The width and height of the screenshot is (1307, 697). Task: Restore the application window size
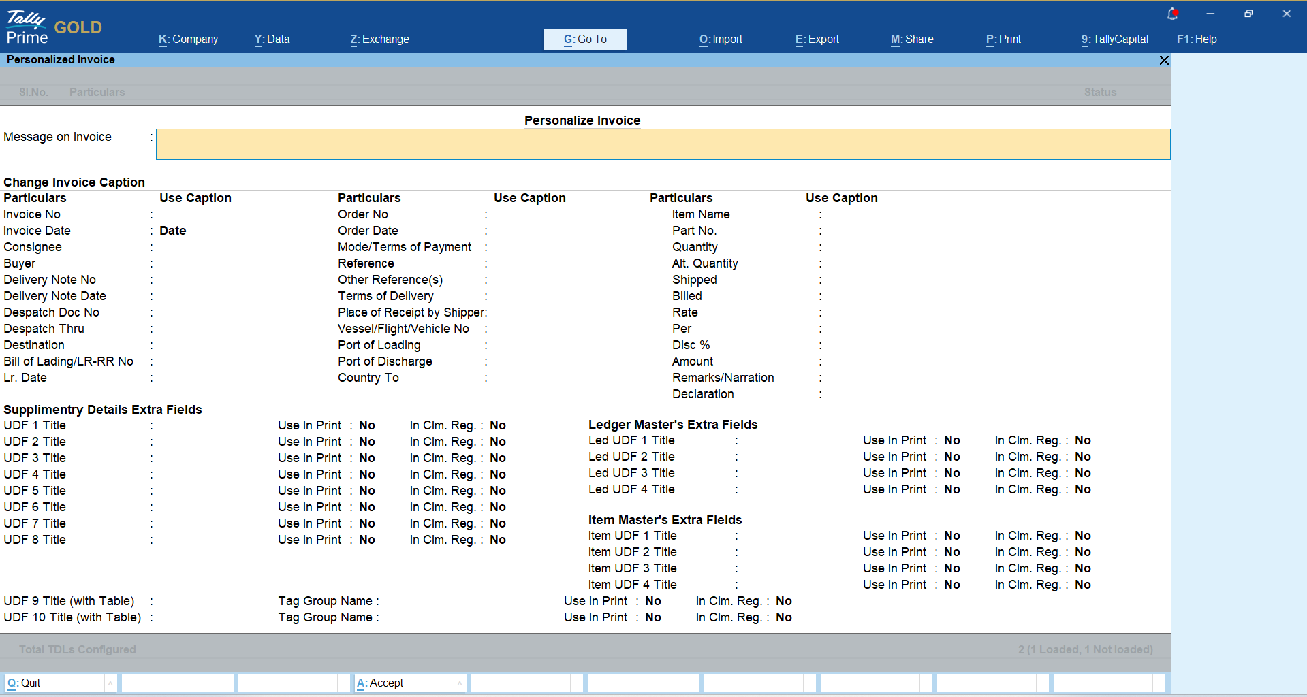pyautogui.click(x=1248, y=14)
